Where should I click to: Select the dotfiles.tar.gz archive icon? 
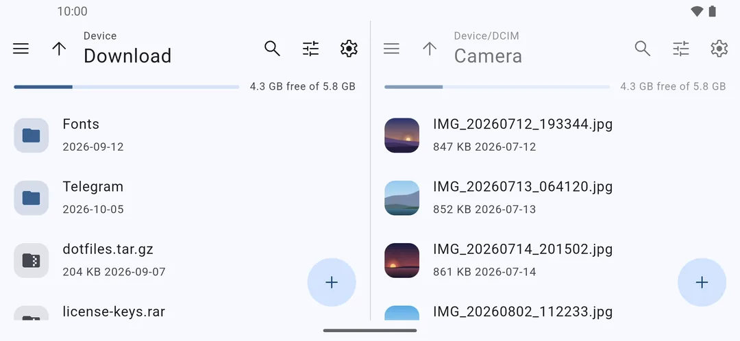point(31,260)
